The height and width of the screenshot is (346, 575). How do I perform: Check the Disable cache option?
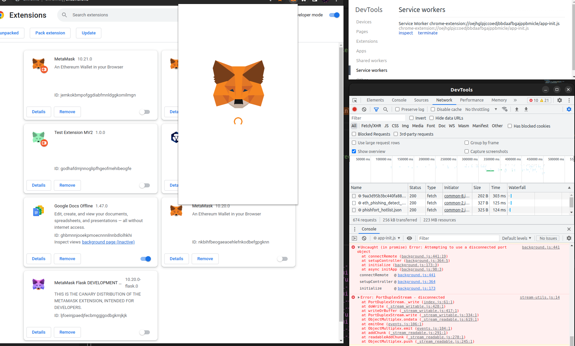click(432, 109)
